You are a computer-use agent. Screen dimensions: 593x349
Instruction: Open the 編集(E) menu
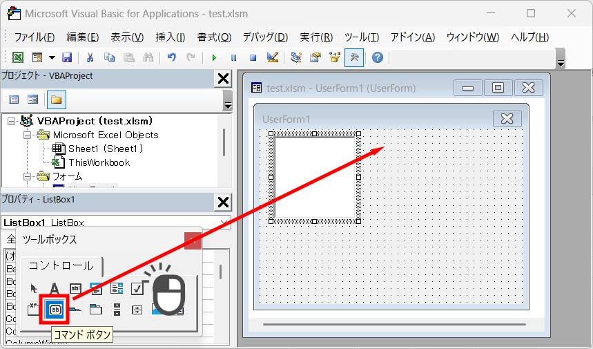coord(82,37)
